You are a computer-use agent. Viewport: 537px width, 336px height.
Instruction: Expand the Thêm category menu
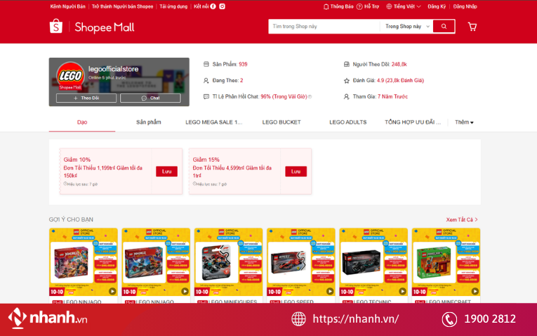pyautogui.click(x=464, y=122)
